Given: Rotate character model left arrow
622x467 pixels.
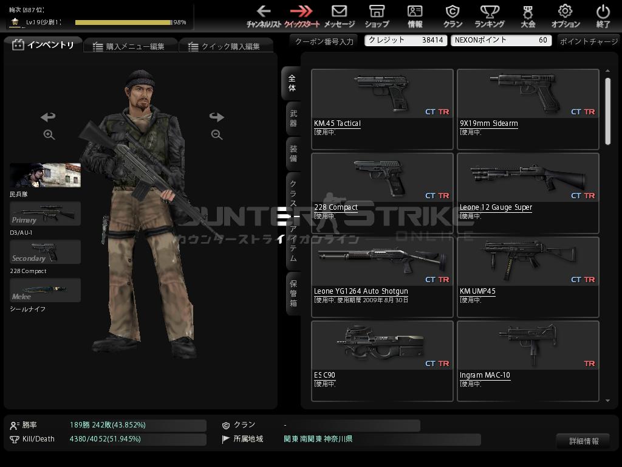Looking at the screenshot, I should tap(48, 117).
